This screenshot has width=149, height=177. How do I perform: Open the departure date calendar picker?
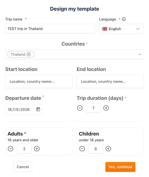(x=38, y=109)
